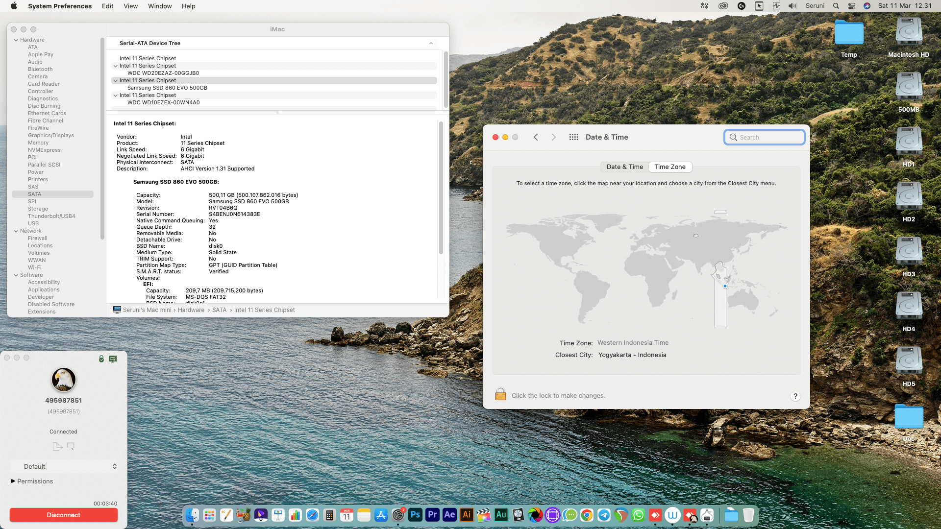Click the Spotlight search menu bar icon
941x529 pixels.
coord(836,6)
